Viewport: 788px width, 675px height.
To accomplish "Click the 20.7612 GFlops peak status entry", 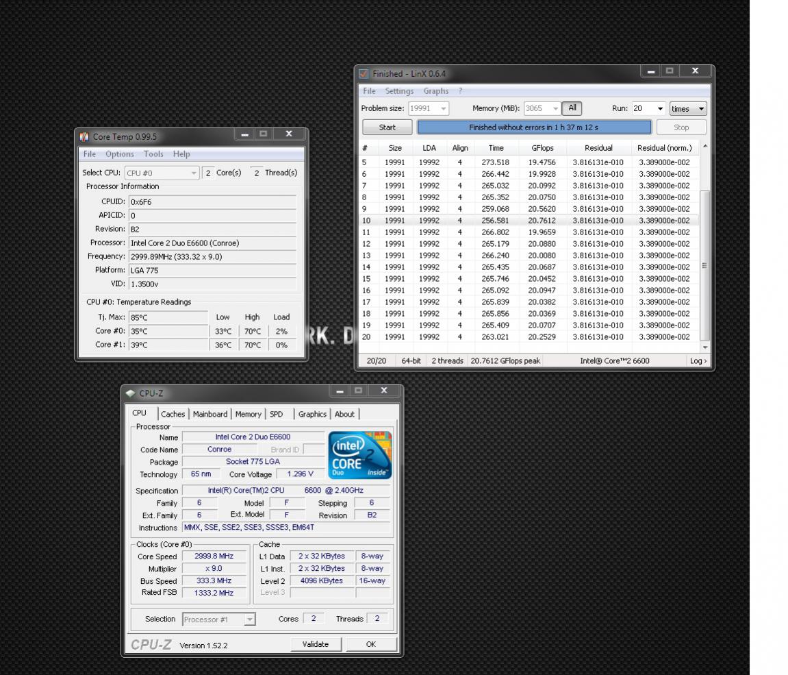I will pyautogui.click(x=505, y=360).
